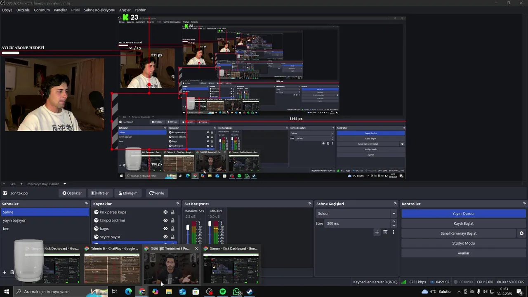Undock the Kontroller panel
Viewport: 528px width, 297px height.
(x=525, y=204)
